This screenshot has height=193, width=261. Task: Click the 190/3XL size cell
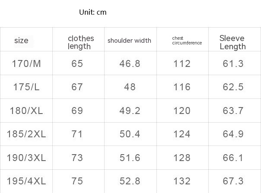(x=26, y=158)
